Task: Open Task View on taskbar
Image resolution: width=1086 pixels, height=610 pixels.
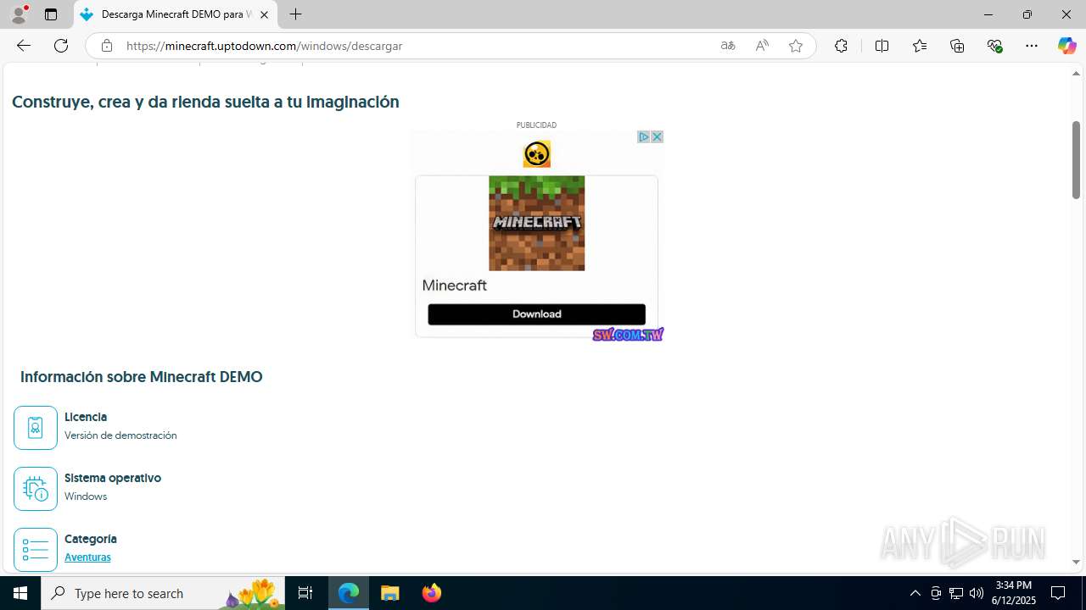Action: click(x=305, y=593)
